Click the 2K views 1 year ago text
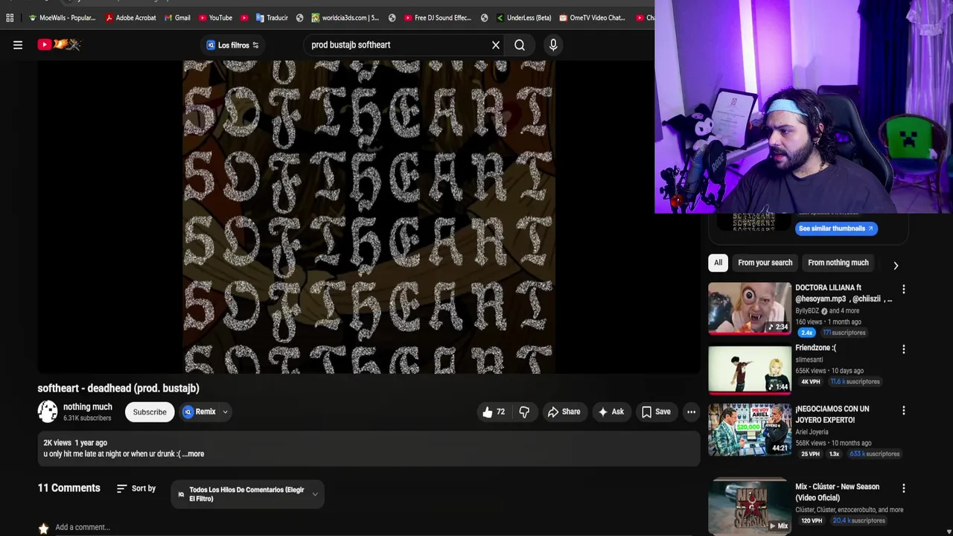The image size is (953, 536). (75, 443)
